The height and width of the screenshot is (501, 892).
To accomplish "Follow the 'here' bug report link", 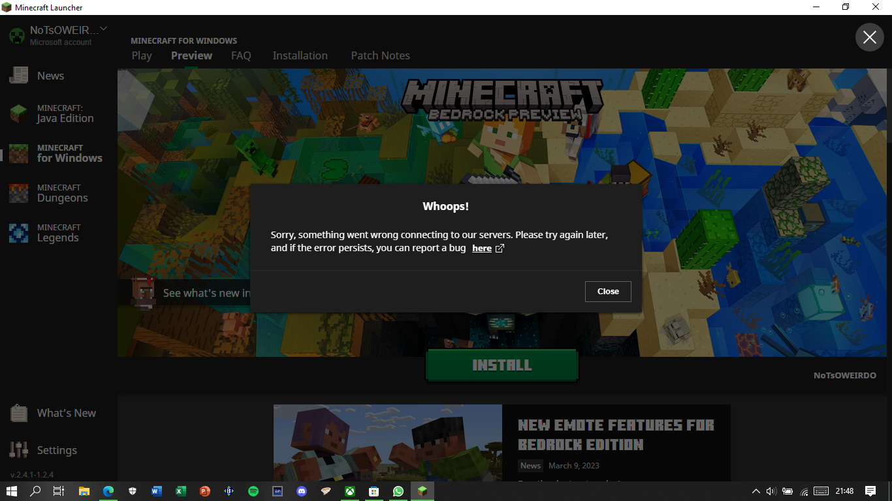I will click(x=482, y=249).
